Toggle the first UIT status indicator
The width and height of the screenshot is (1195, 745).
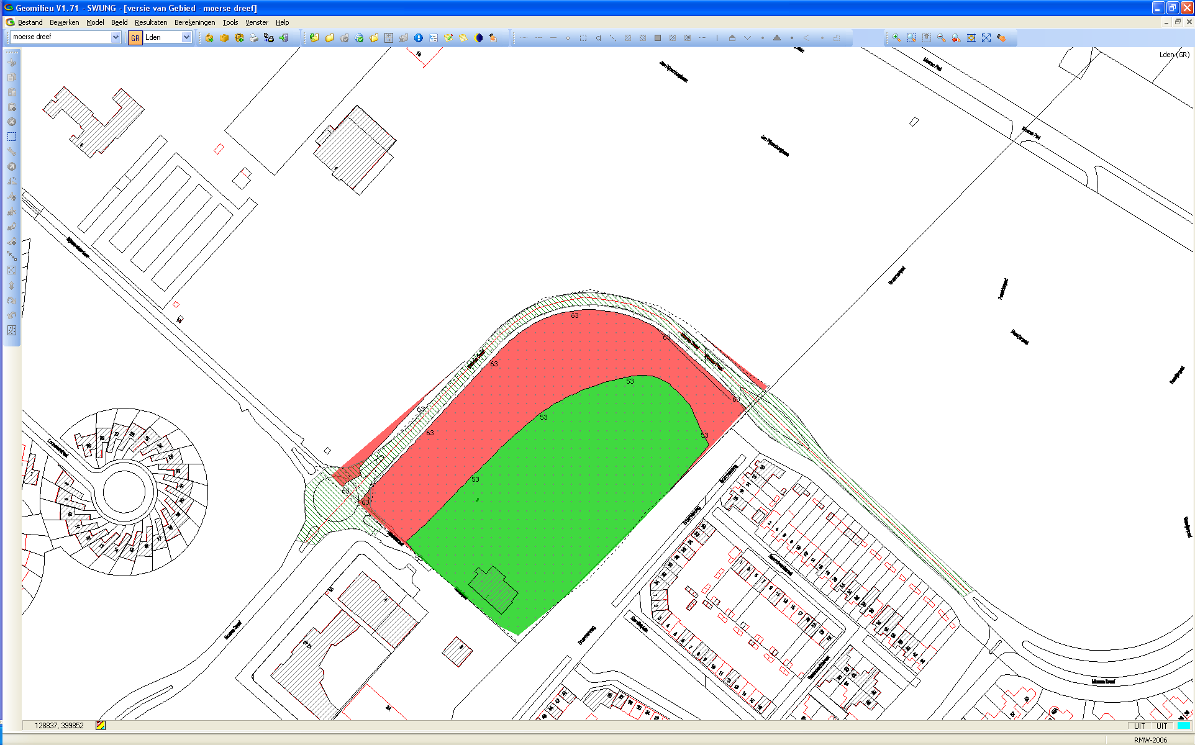point(1139,726)
